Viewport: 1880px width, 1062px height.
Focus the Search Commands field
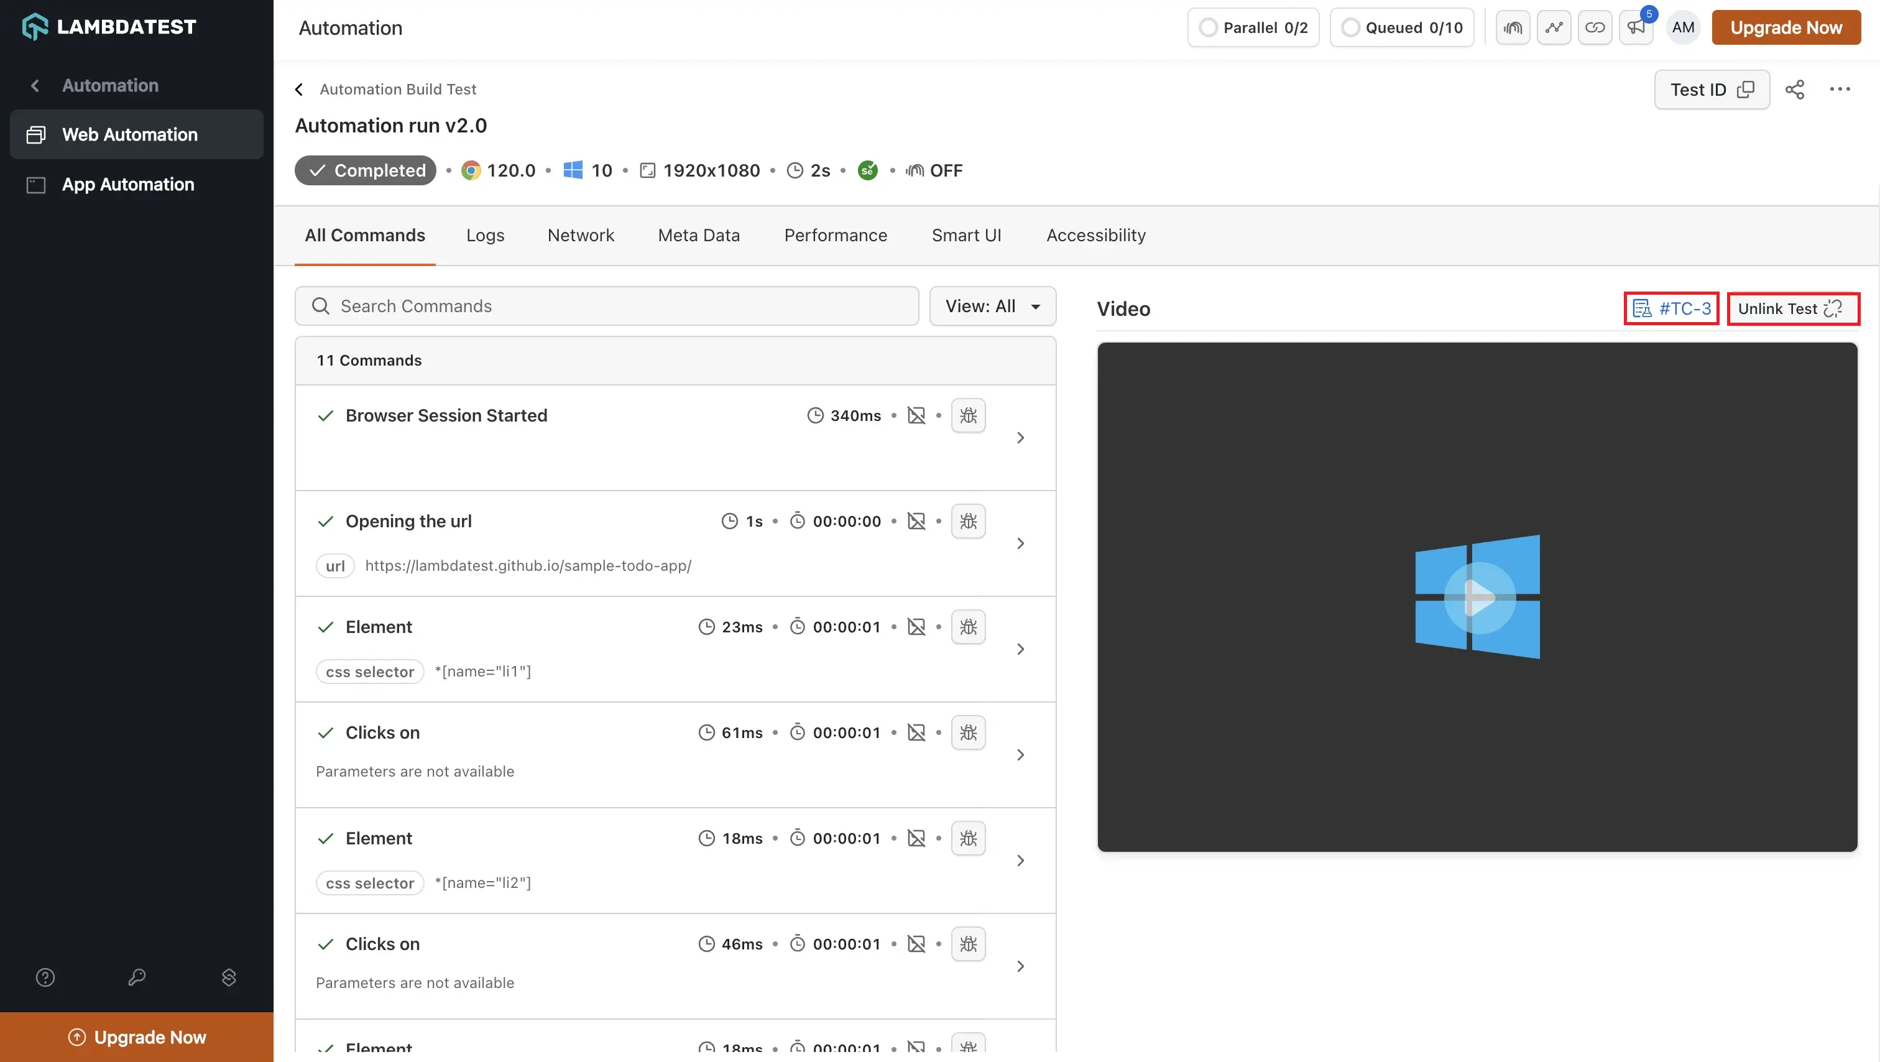pos(607,307)
